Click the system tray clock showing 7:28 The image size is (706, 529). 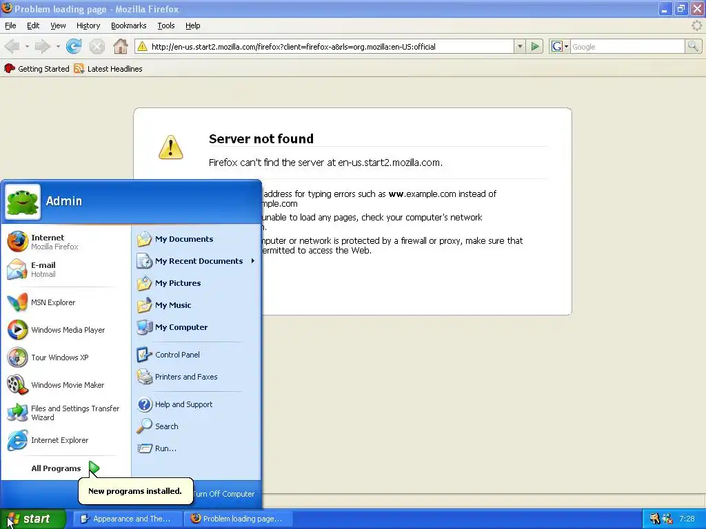687,519
